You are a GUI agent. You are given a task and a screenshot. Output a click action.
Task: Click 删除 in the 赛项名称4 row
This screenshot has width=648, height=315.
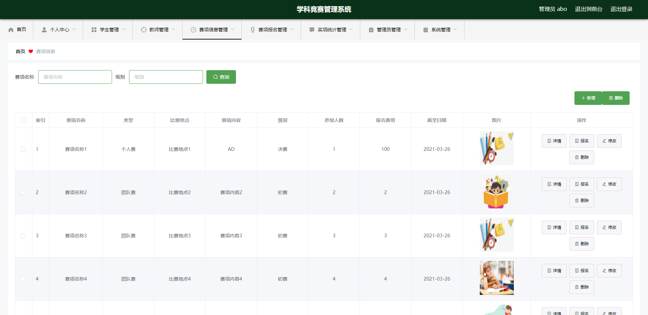[x=582, y=287]
